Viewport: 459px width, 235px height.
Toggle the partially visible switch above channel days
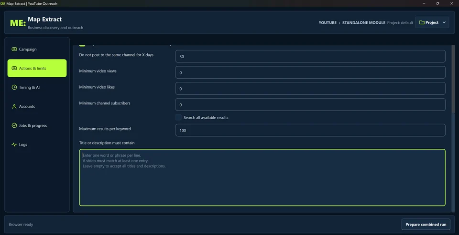(x=82, y=45)
